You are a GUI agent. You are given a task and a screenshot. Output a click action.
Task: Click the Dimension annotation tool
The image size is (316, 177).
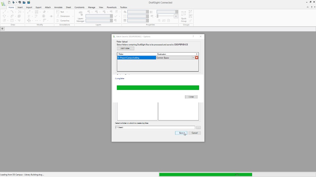63,16
